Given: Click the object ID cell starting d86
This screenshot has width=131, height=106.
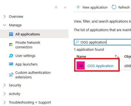Looking at the screenshot, I should point(127,66).
